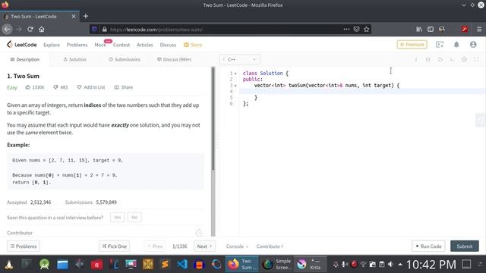Image resolution: width=486 pixels, height=273 pixels.
Task: Enter editor fullscreen mode
Action: [x=476, y=59]
